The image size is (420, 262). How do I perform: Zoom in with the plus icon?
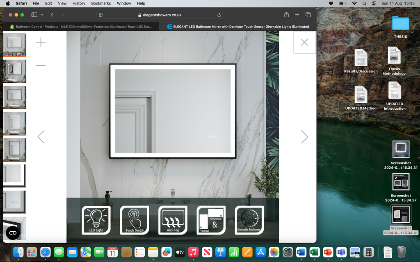click(41, 42)
